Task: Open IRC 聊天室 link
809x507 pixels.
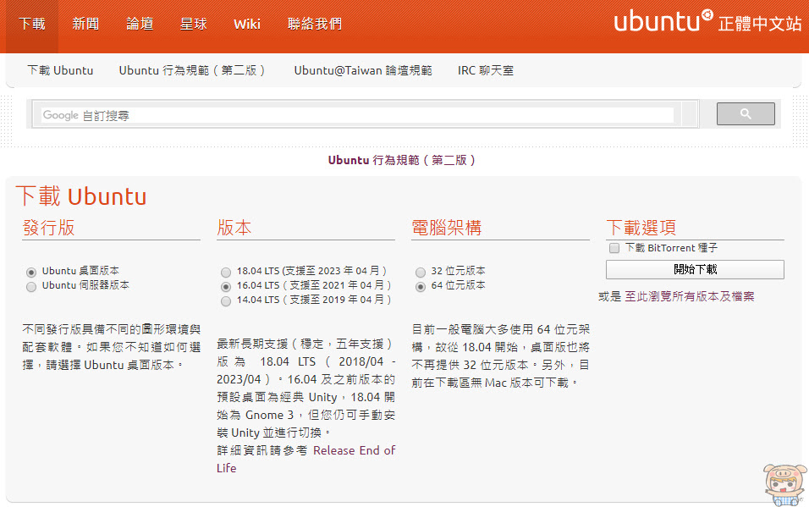Action: [486, 70]
